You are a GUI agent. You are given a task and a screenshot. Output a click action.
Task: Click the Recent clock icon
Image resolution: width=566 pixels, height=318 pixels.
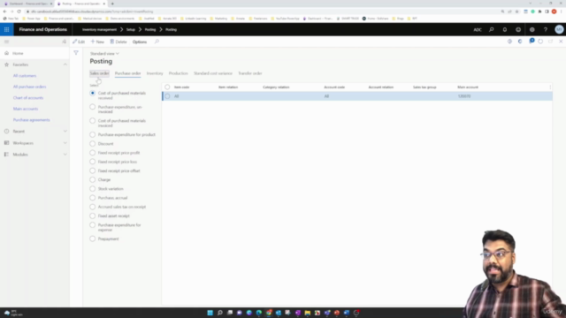tap(6, 132)
